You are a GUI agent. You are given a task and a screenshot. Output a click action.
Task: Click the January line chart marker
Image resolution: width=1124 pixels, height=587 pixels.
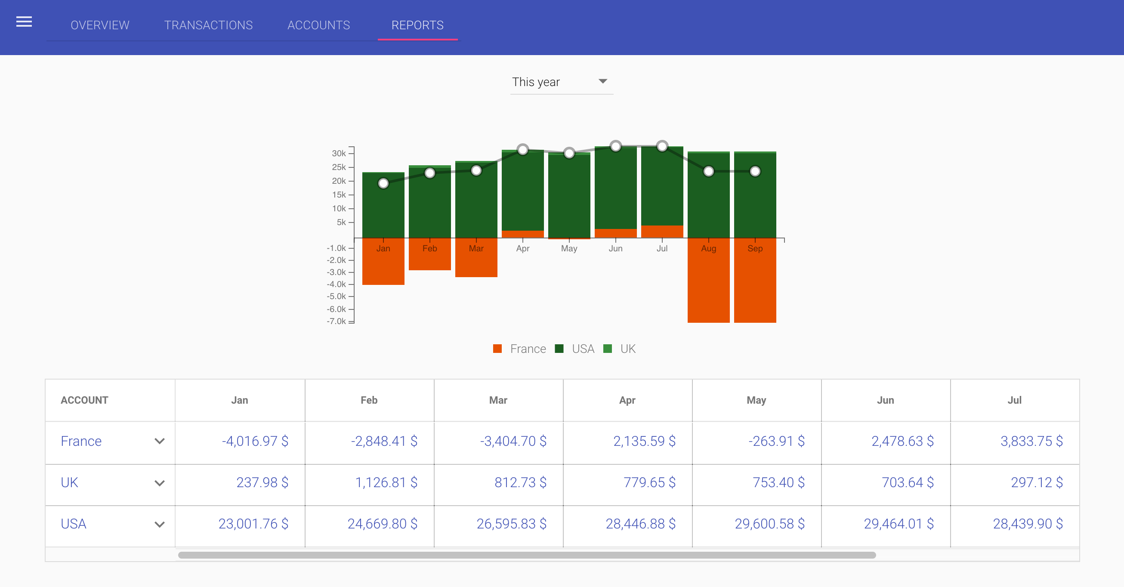tap(383, 183)
